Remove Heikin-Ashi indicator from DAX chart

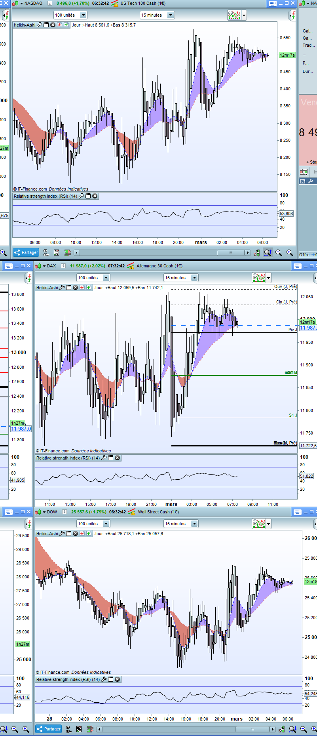pos(75,288)
